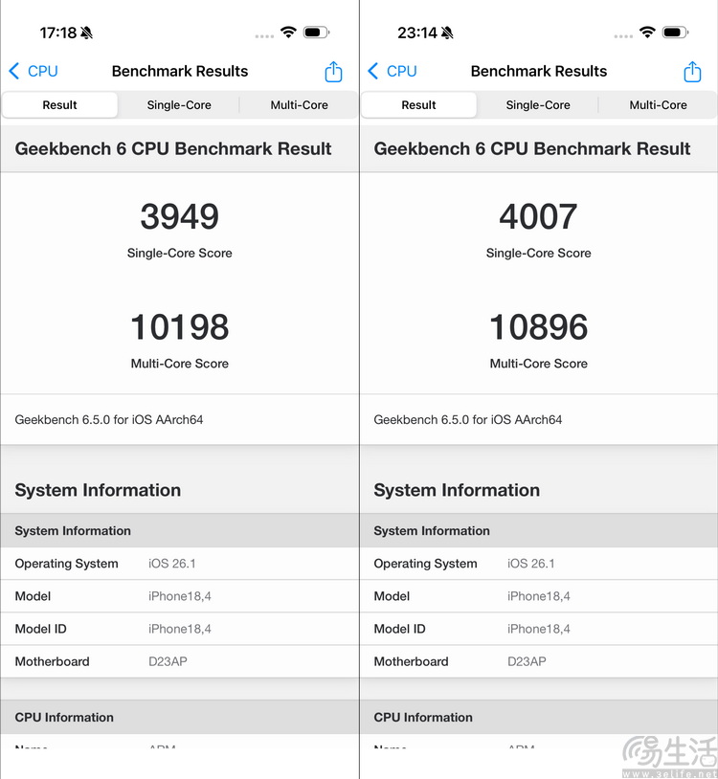
Task: Tap the share icon in left screenshot
Action: 333,72
